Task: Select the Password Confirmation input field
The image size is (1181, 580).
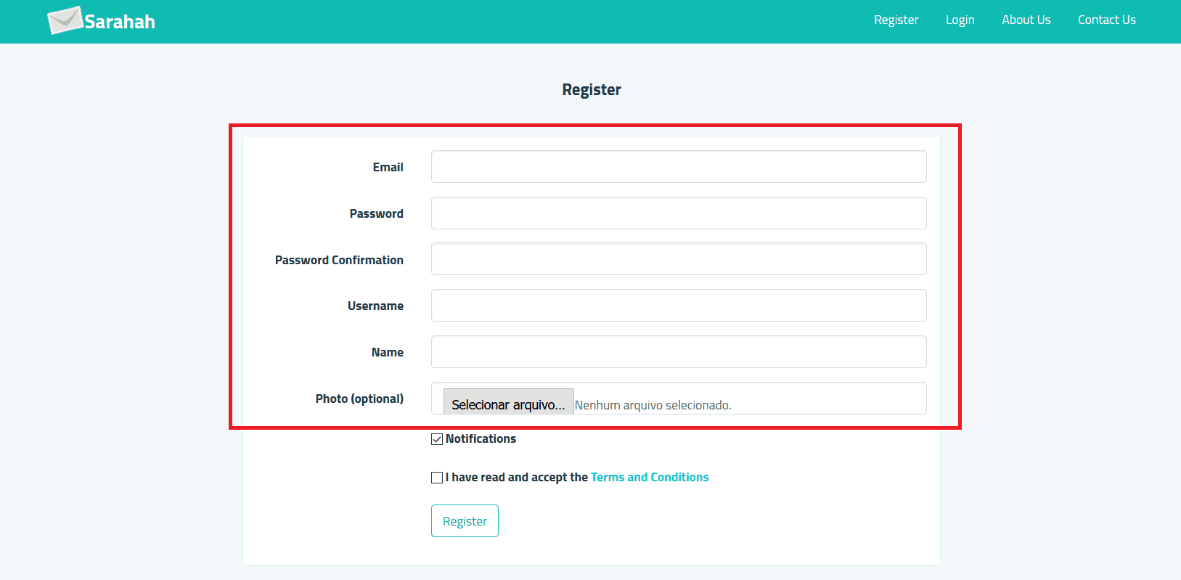Action: [679, 259]
